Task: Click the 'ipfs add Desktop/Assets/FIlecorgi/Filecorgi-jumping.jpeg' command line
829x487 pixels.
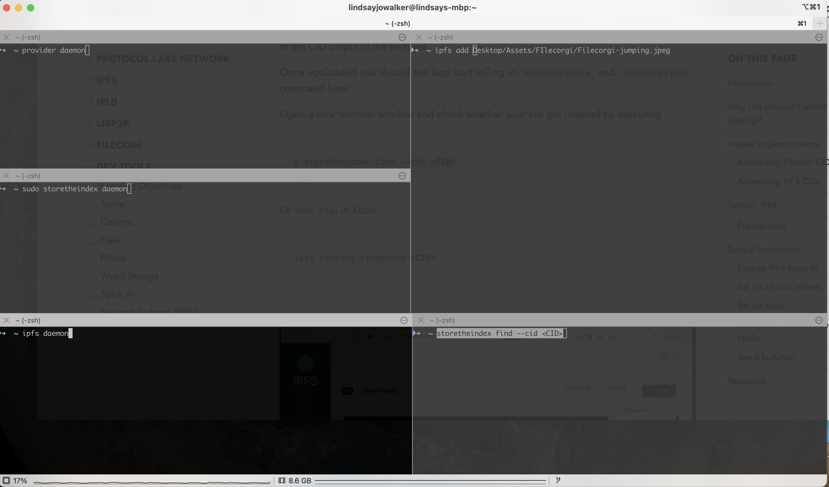Action: (552, 50)
